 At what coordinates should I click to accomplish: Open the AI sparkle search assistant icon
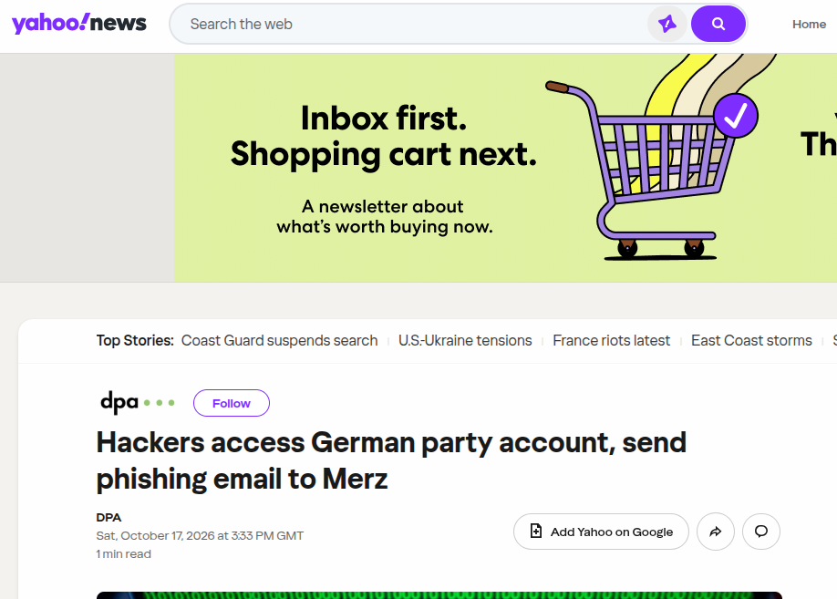pyautogui.click(x=666, y=24)
